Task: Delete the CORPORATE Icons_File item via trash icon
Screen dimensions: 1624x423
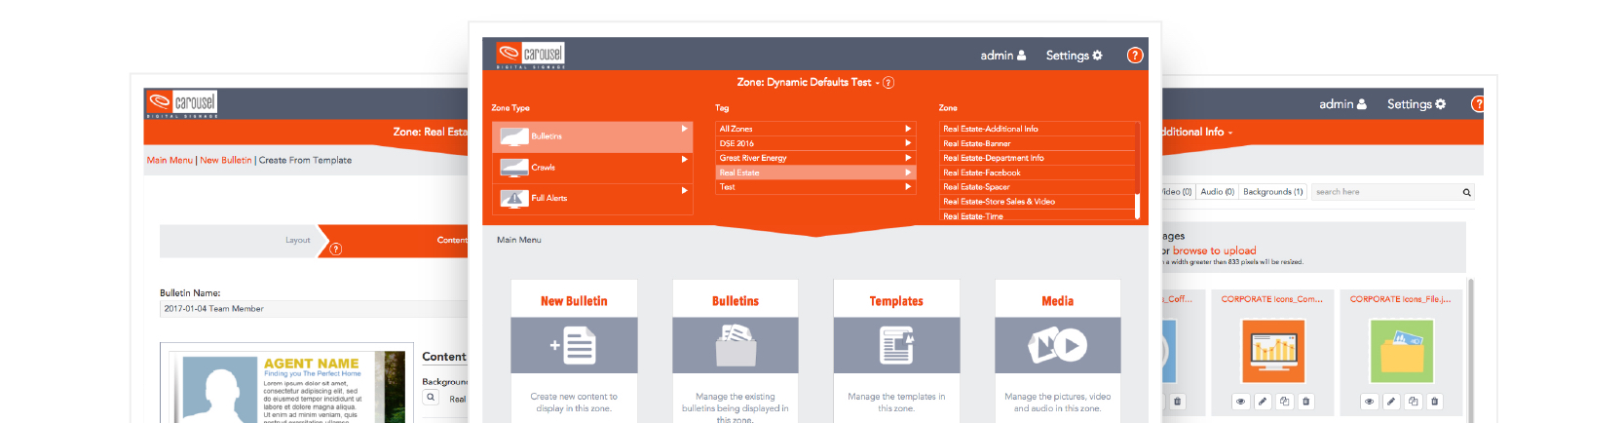Action: point(1434,402)
